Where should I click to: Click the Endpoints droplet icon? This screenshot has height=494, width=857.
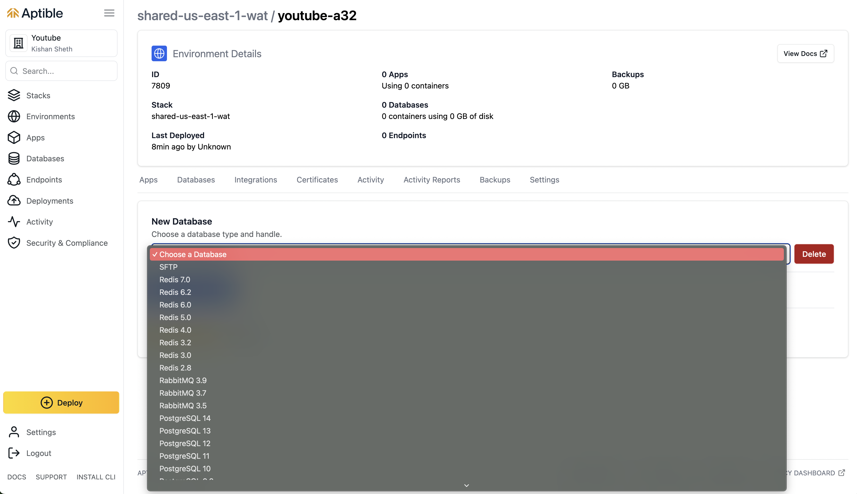(14, 179)
